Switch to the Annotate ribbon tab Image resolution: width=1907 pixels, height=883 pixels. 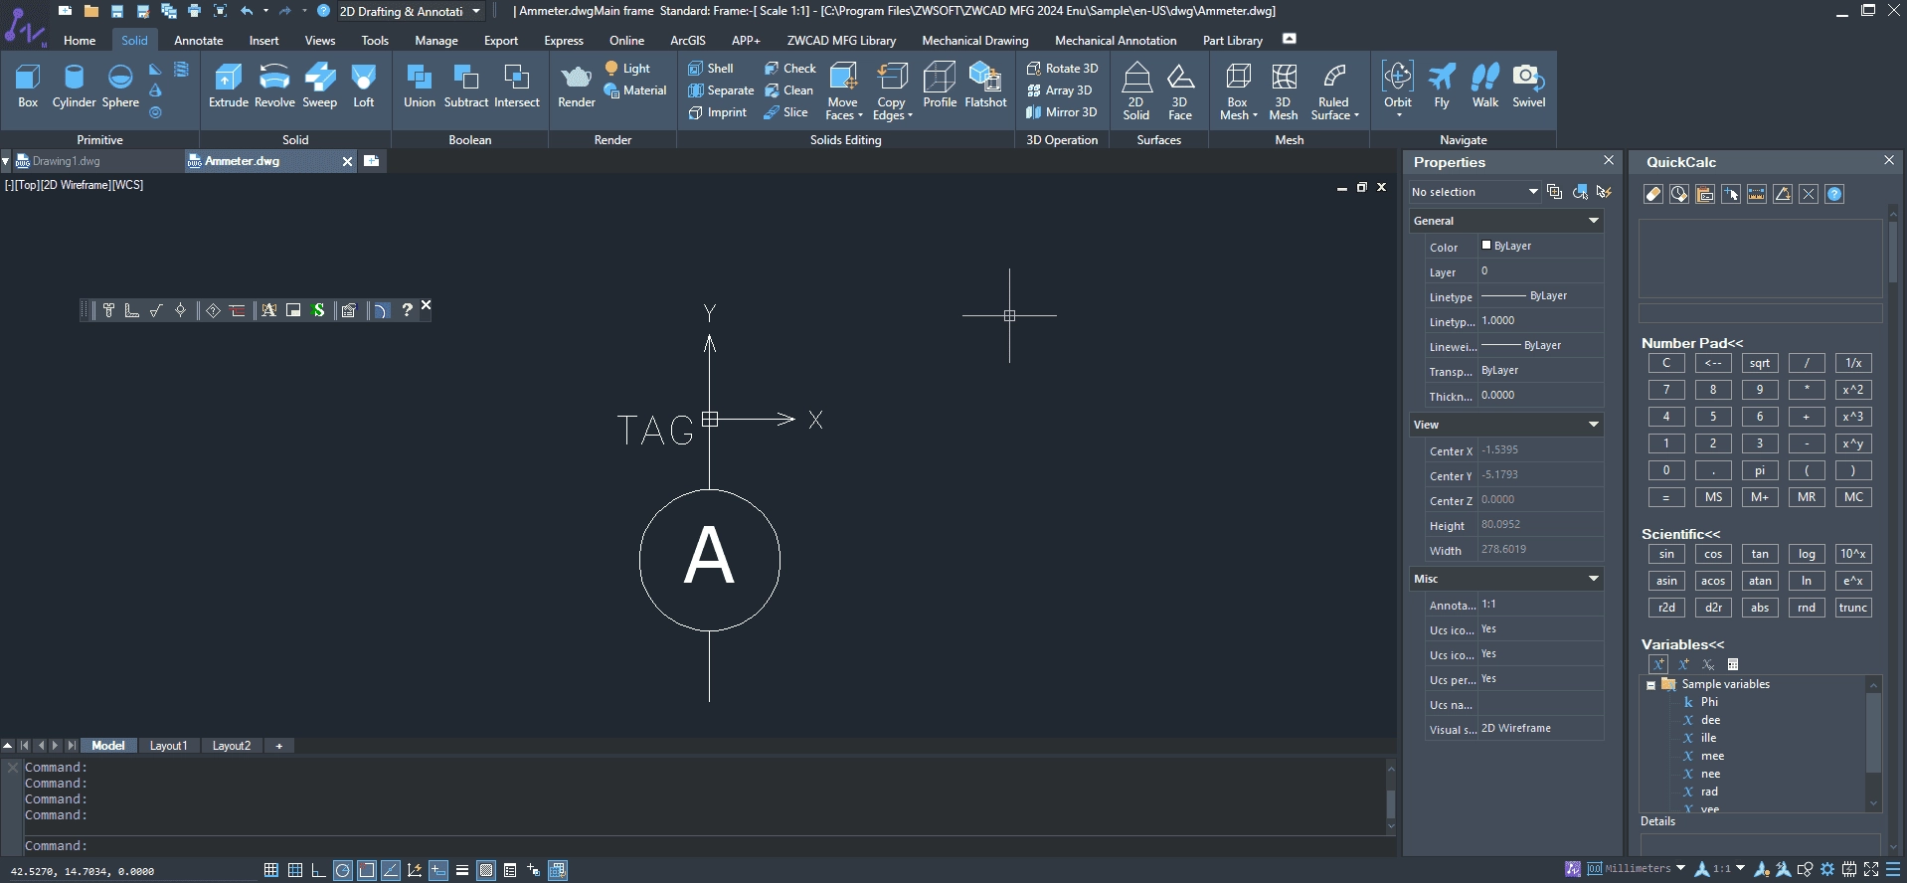point(198,41)
